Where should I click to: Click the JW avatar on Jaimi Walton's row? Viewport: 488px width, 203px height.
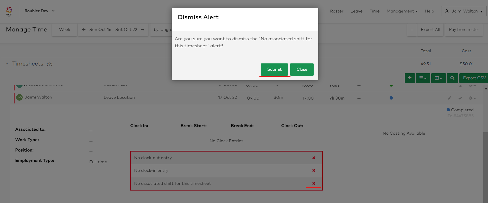(x=19, y=97)
